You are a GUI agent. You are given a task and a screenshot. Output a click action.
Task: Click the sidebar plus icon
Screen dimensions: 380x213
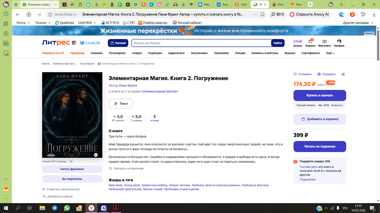pos(6,179)
